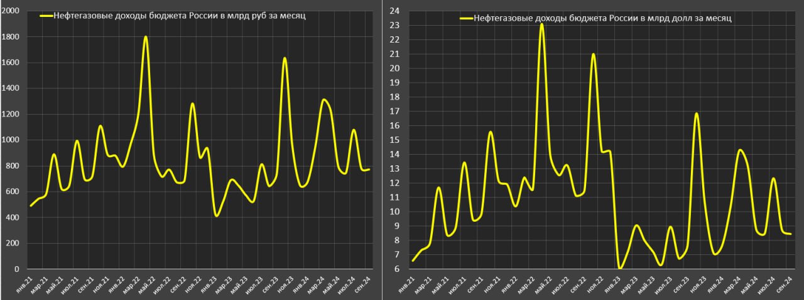
Task: Click the dollar chart legend title text
Action: coord(604,19)
